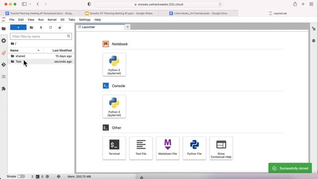Screen dimensions: 318x179
Task: Open a new Safari tab
Action: point(303,4)
